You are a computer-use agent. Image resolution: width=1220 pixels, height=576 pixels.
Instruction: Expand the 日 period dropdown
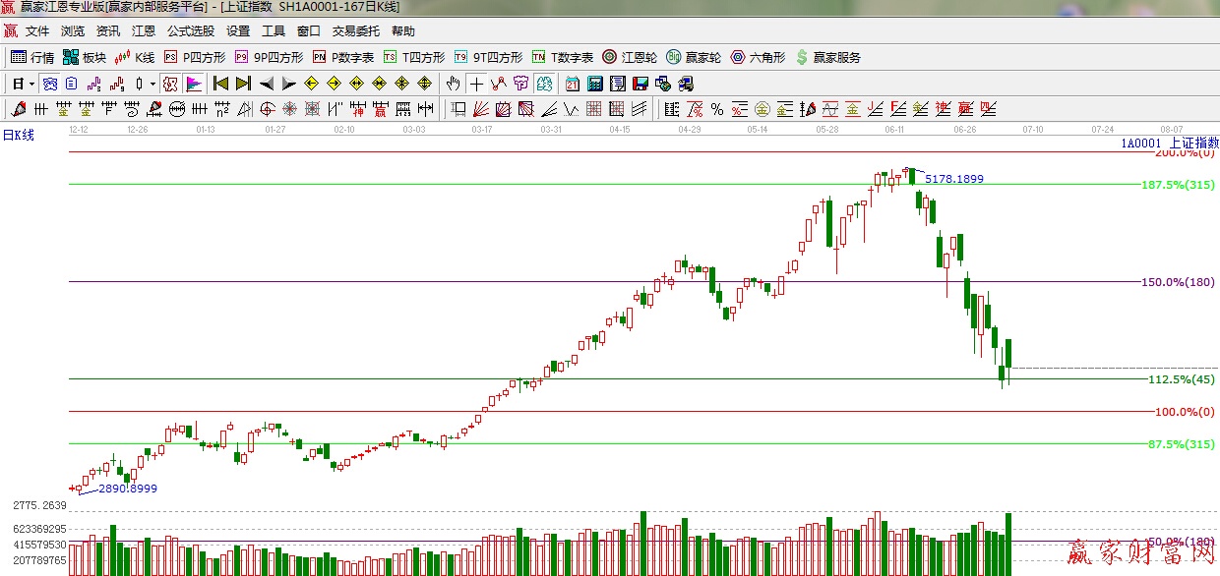[31, 84]
